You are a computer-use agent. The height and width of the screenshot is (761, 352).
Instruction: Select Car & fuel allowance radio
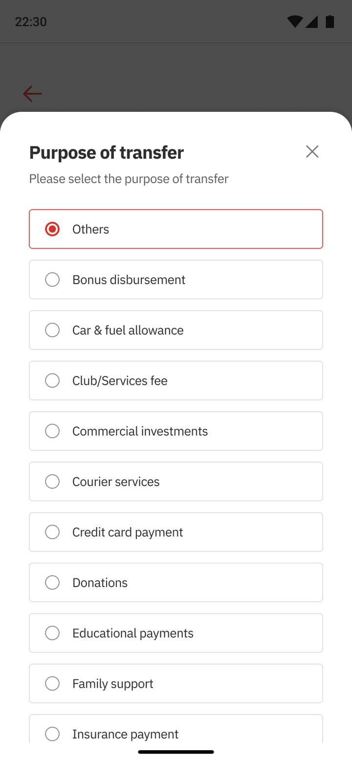click(x=52, y=330)
